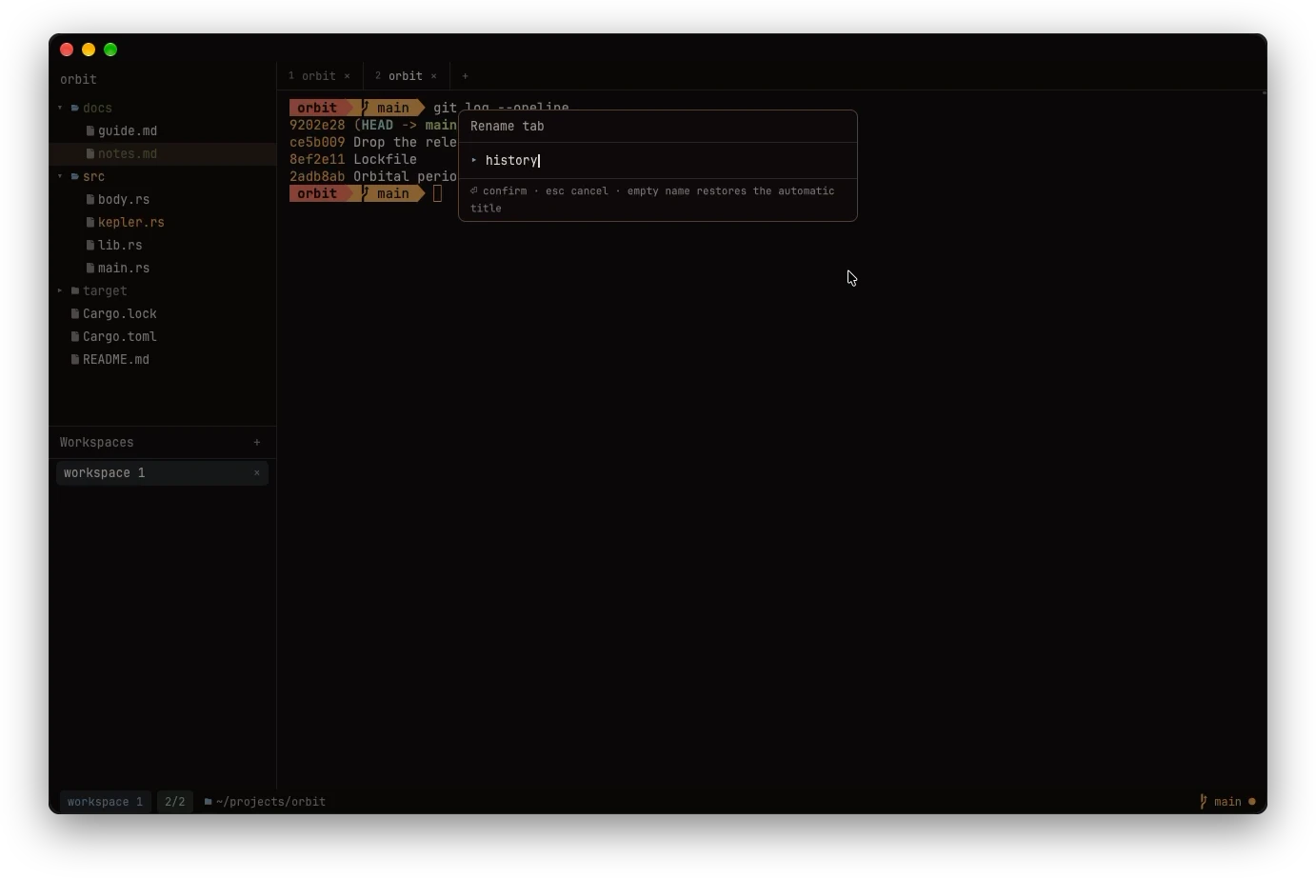Open kepler.rs file
This screenshot has height=879, width=1316.
163,222
